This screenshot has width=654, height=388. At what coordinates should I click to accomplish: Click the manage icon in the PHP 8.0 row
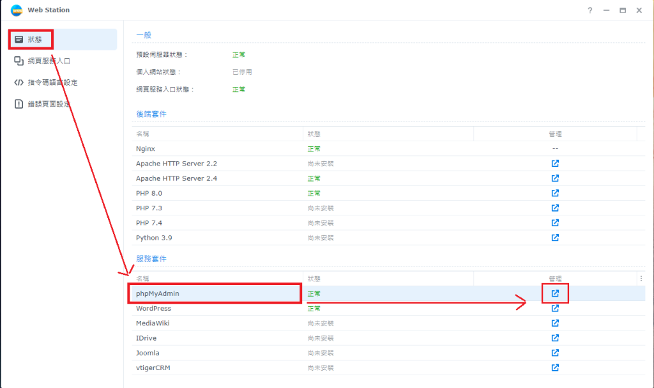pos(555,193)
